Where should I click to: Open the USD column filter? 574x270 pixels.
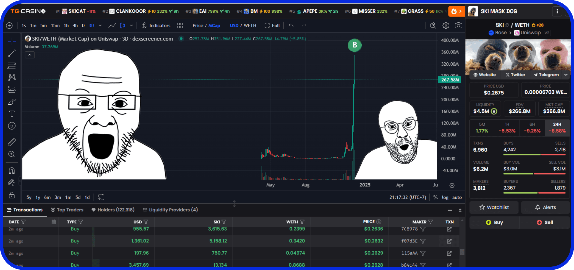(x=146, y=222)
